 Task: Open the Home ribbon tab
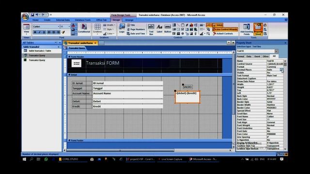click(35, 20)
